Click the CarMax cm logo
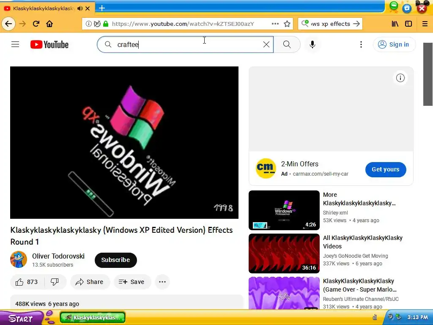The image size is (433, 325). 266,168
